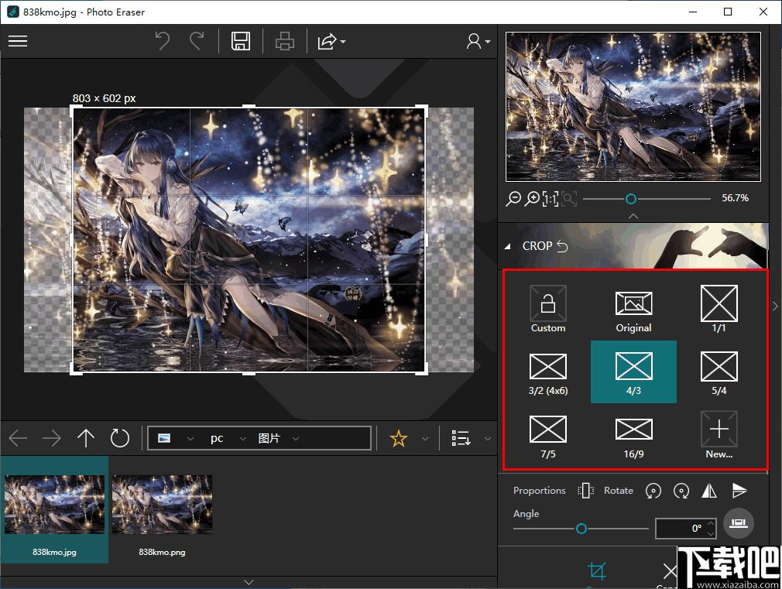Save the image with floppy icon
This screenshot has width=782, height=589.
(x=241, y=41)
